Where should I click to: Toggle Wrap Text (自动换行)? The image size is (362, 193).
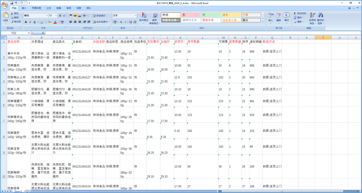pyautogui.click(x=99, y=15)
